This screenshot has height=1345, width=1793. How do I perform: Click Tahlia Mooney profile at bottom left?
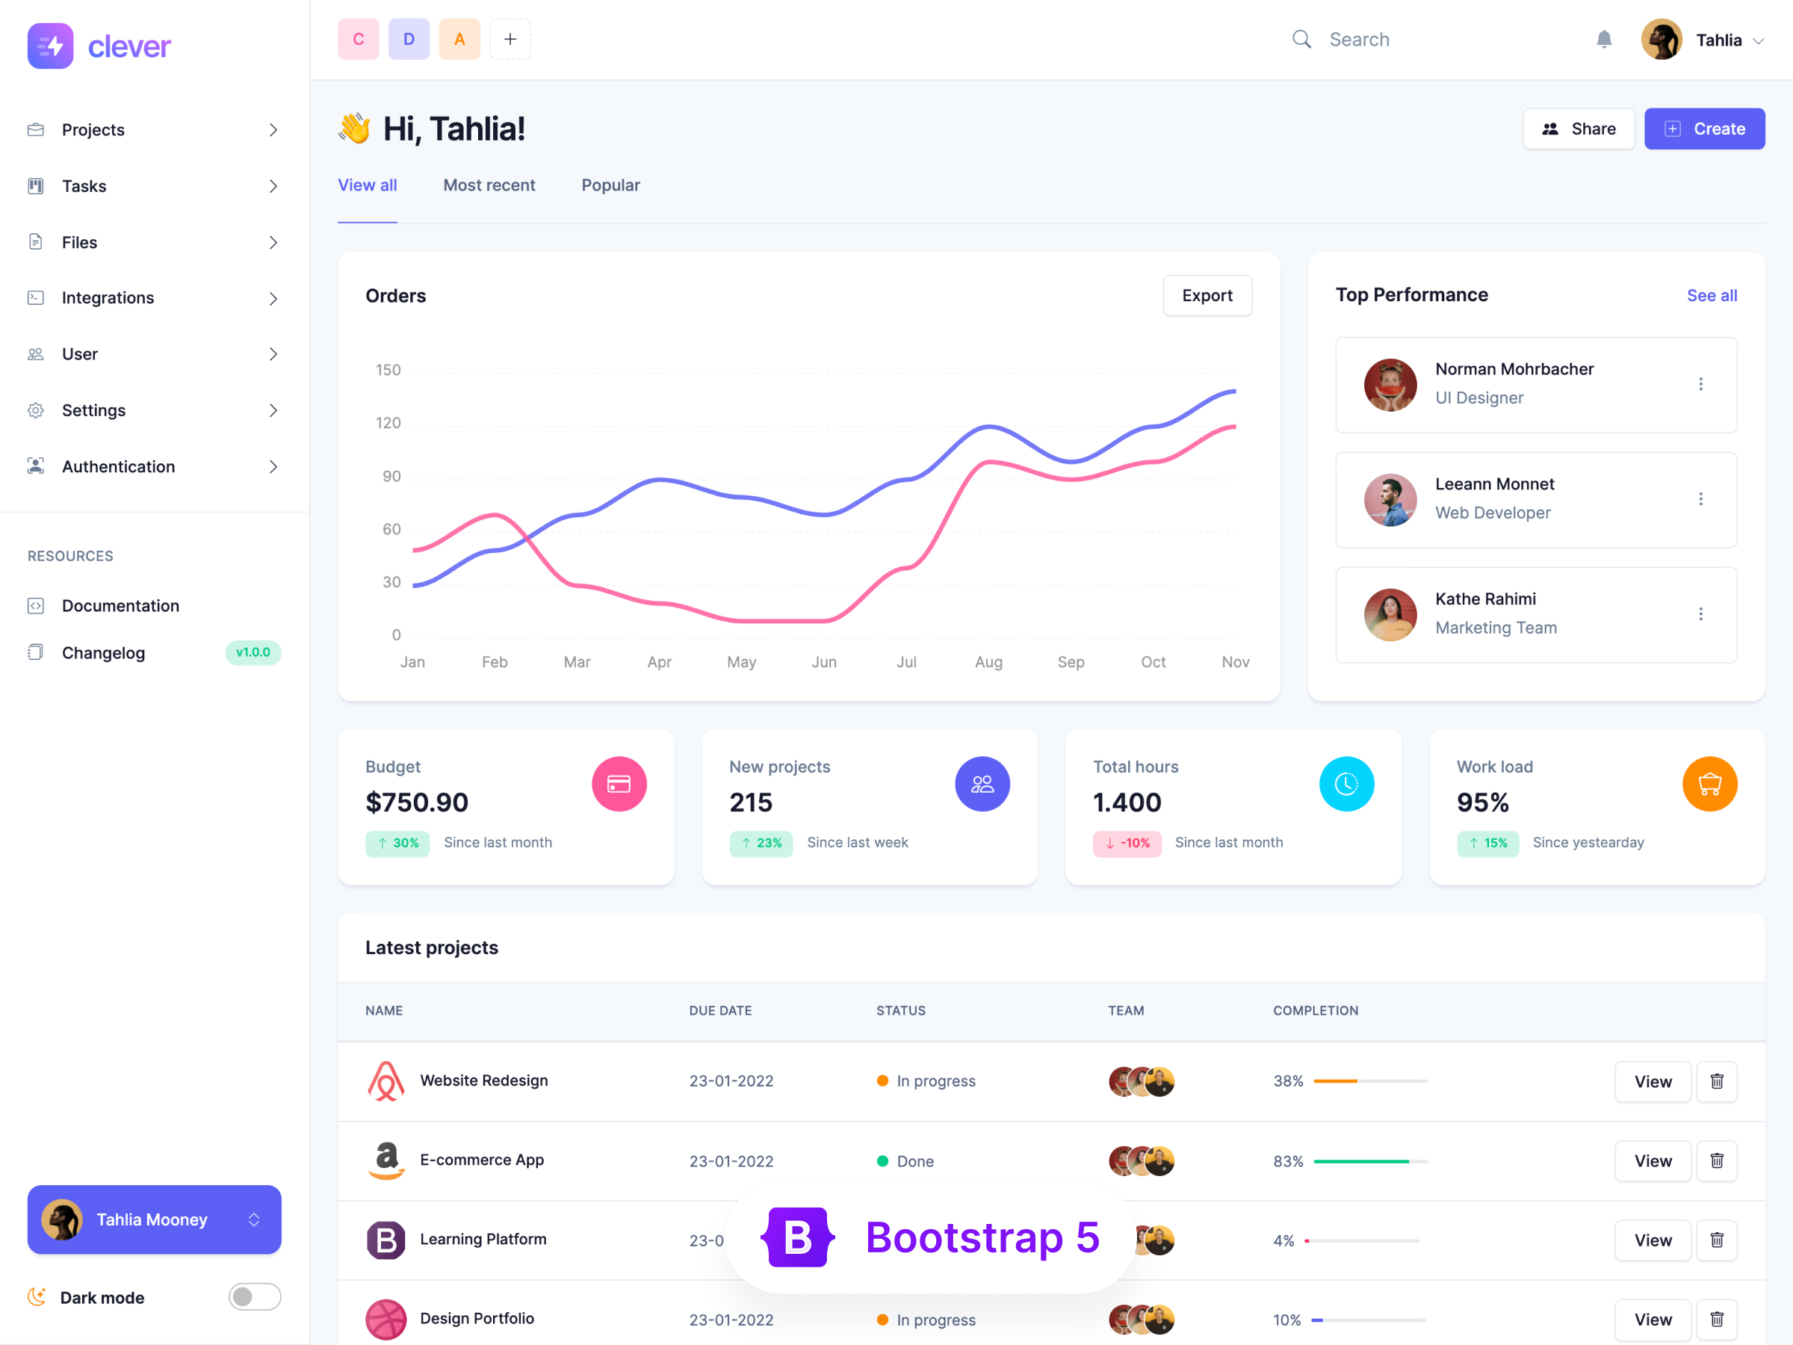154,1219
